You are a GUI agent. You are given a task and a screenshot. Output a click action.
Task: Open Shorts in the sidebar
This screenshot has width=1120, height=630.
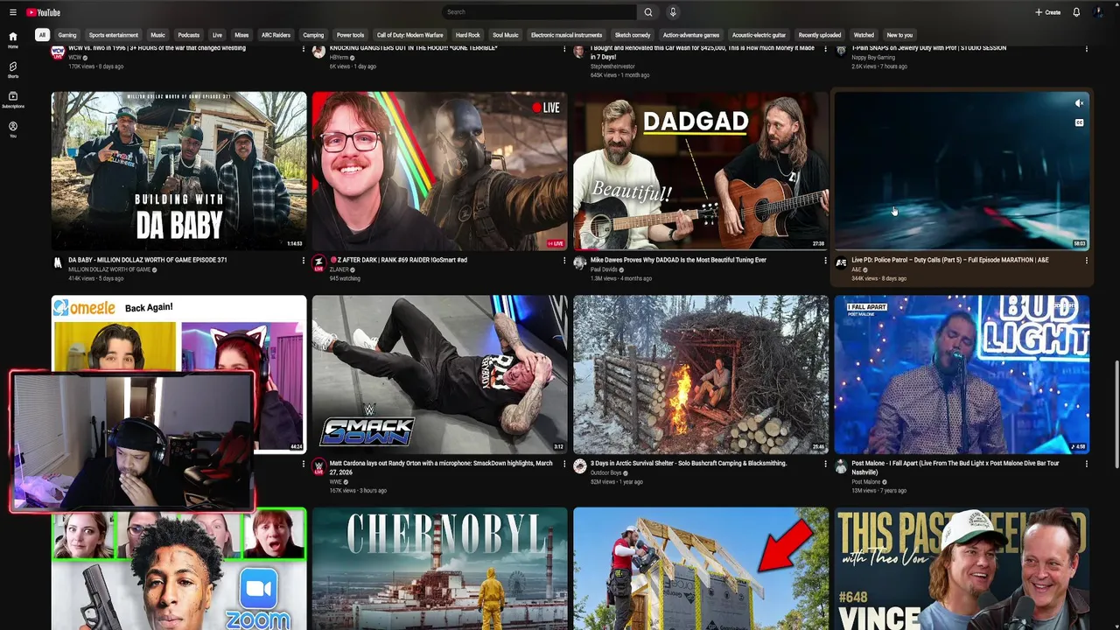pos(13,69)
